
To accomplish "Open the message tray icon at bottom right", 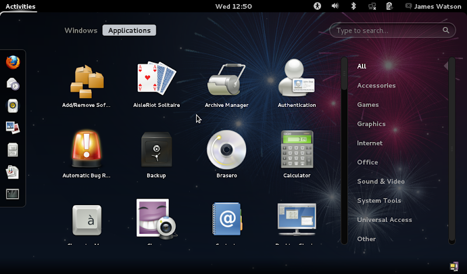I will [x=454, y=266].
